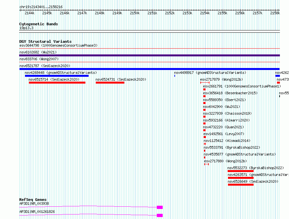This screenshot has width=289, height=219.
Task: Open esv2661791 (1000GenomesConsortiumPhase1) label
Action: pos(242,86)
